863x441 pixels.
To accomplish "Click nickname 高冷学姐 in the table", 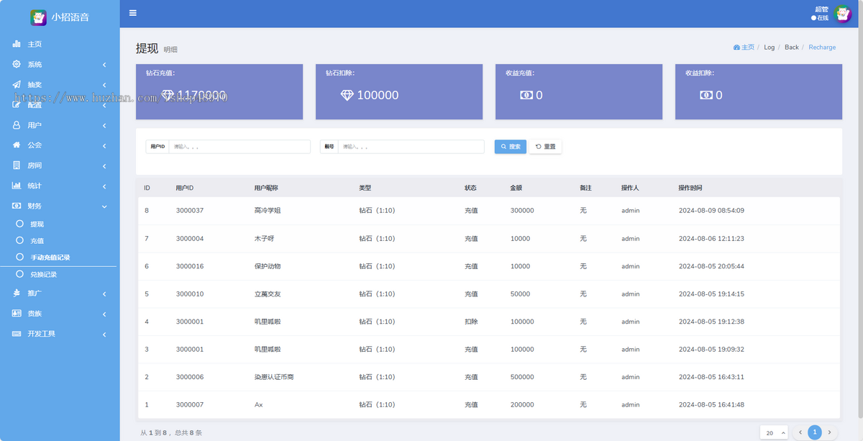I will (268, 211).
